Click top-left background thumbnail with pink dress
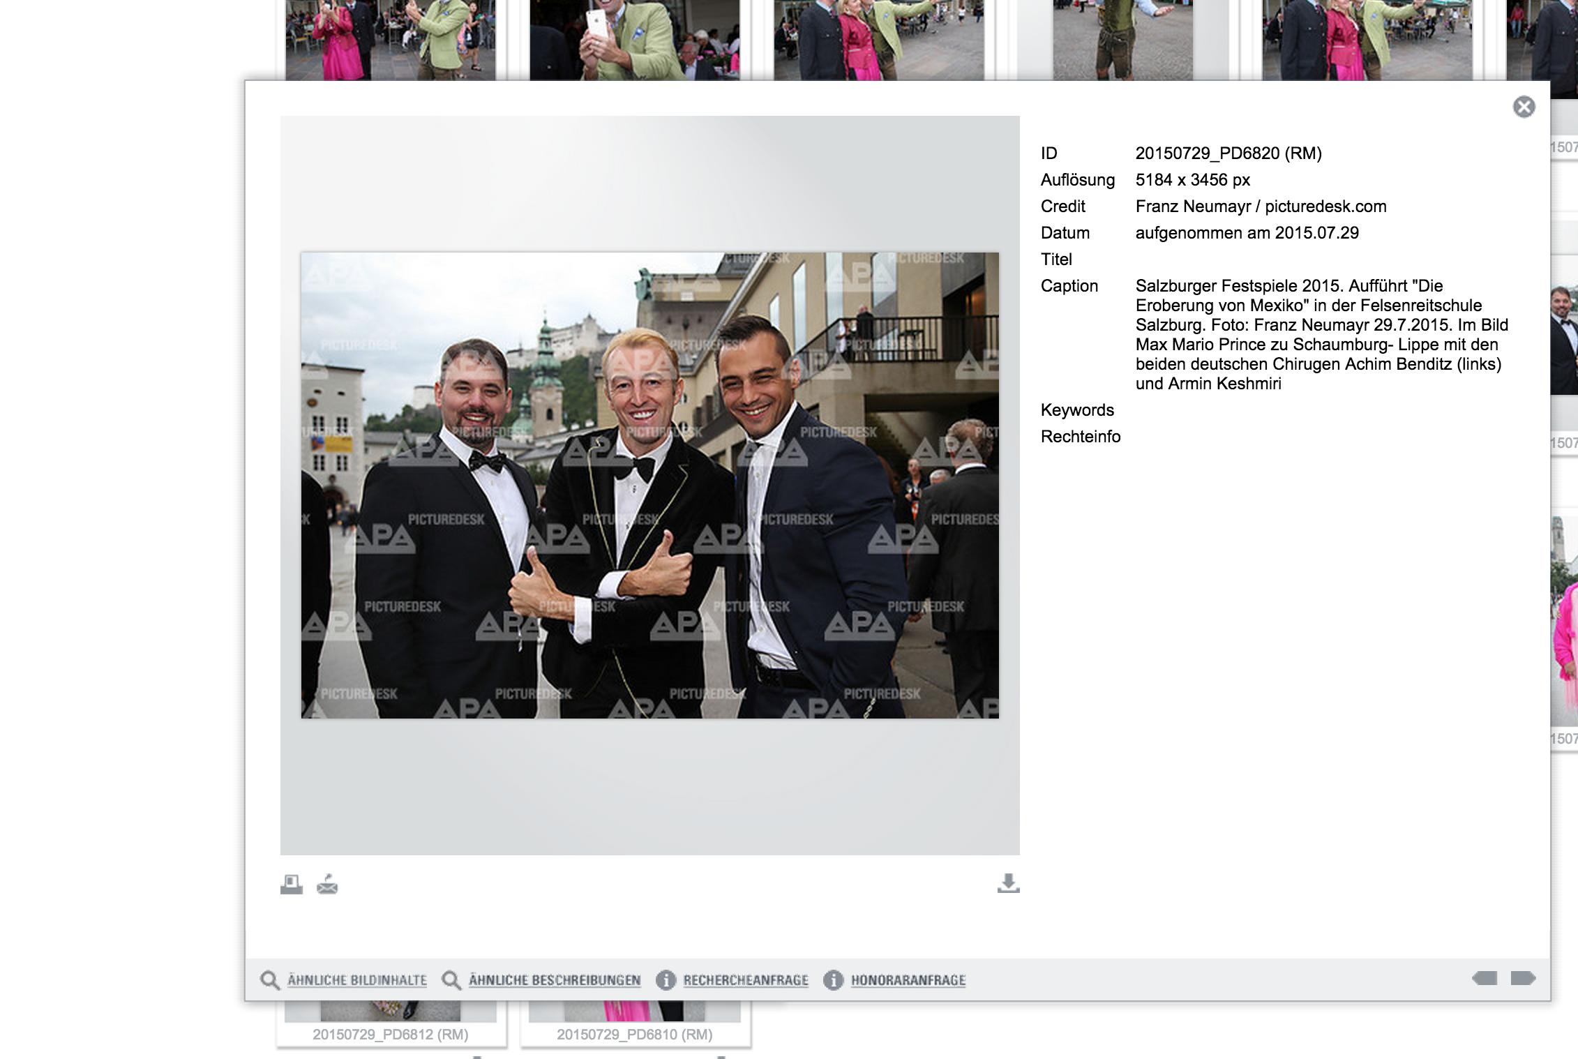This screenshot has height=1059, width=1578. click(390, 39)
